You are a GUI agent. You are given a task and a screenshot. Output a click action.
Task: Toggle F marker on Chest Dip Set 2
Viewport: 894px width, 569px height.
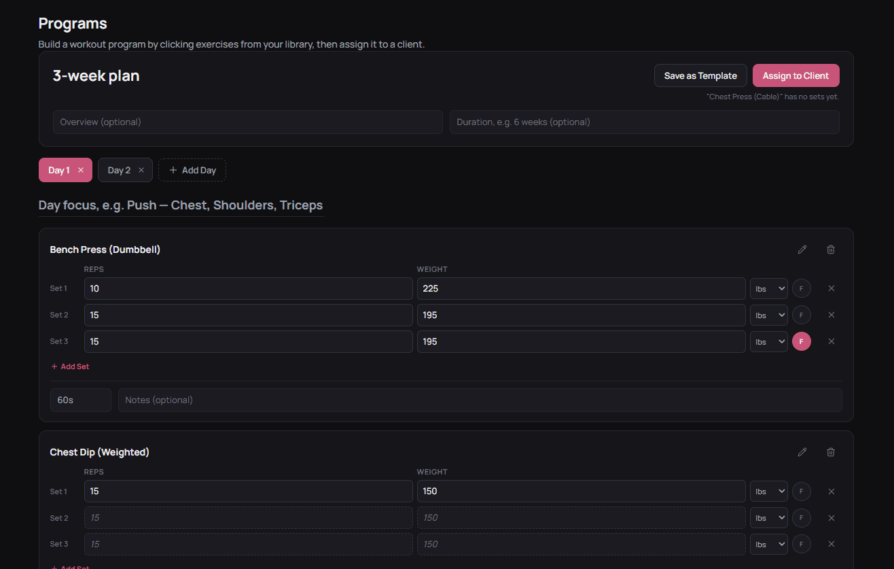[x=802, y=518]
